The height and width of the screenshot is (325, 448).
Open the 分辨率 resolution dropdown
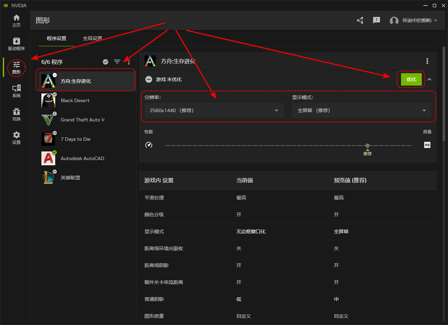tap(214, 110)
